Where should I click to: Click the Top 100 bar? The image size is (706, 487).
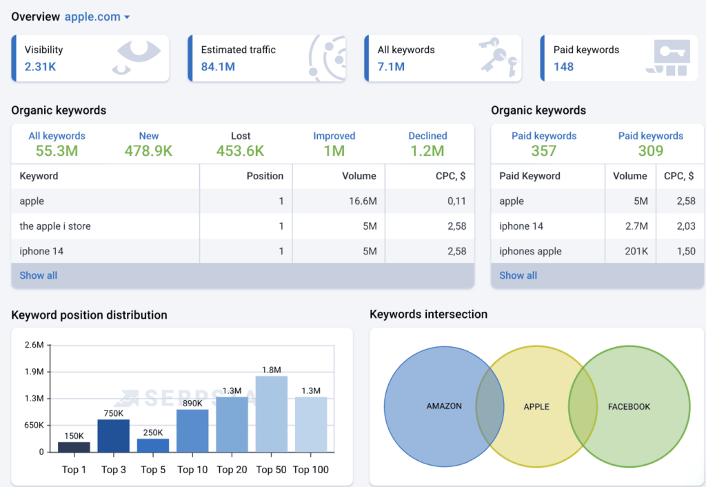click(311, 424)
